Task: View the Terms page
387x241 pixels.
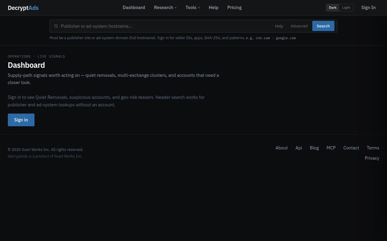Action: [373, 148]
